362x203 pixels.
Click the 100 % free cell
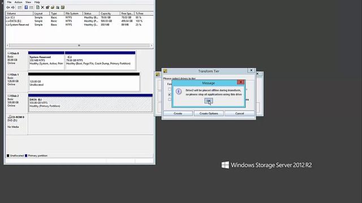pyautogui.click(x=139, y=21)
